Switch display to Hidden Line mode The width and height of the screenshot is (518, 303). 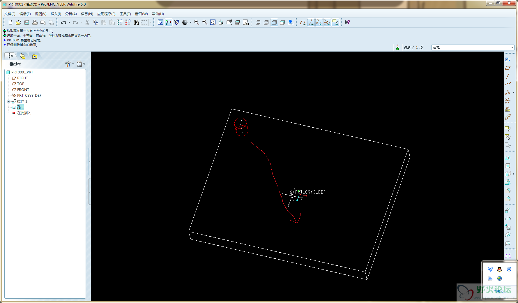pos(266,22)
